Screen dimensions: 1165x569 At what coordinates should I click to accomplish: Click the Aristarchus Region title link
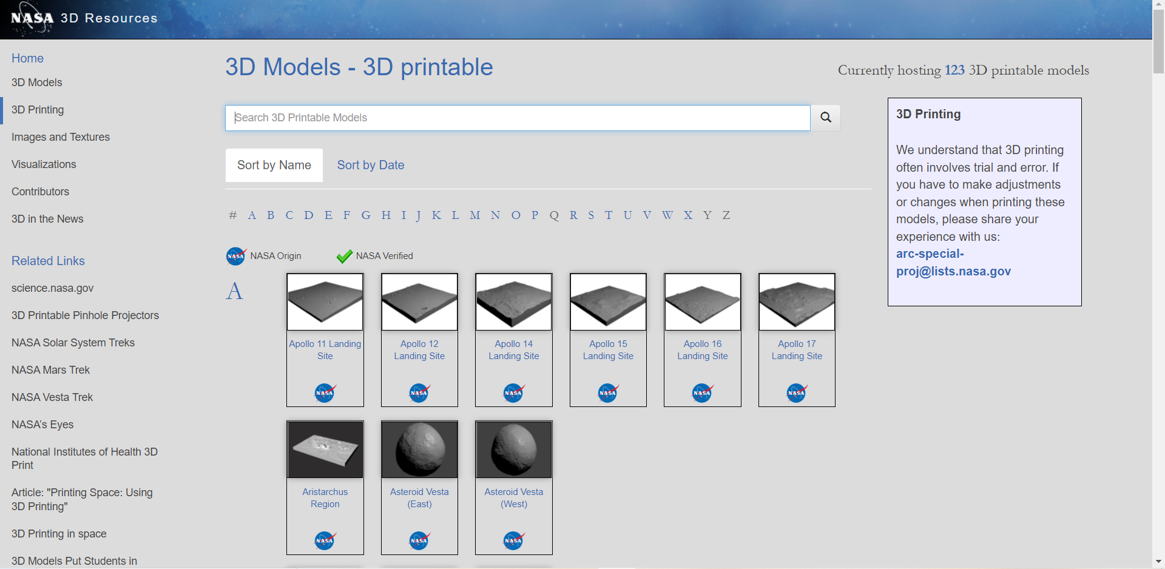click(x=325, y=498)
